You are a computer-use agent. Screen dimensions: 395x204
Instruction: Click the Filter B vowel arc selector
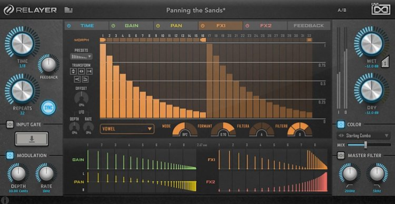coord(300,129)
